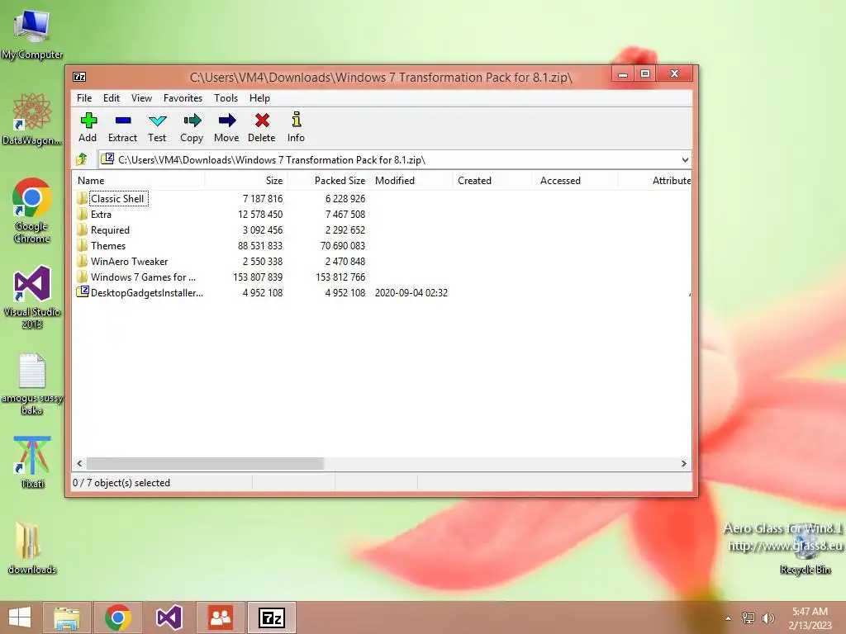
Task: Click the archive path input field
Action: [395, 159]
